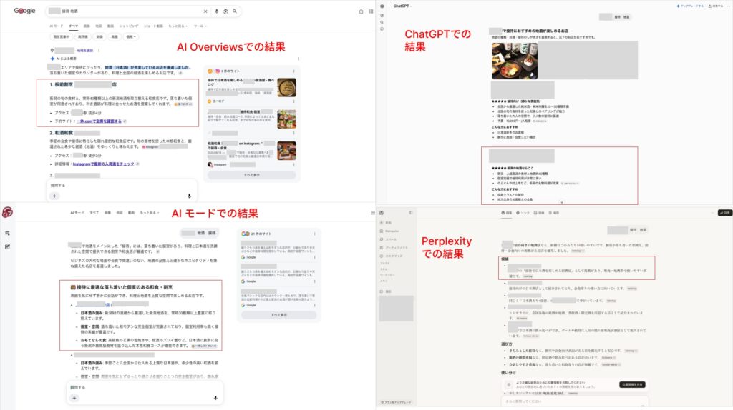Click the upgrade link in ChatGPT header

coord(689,6)
